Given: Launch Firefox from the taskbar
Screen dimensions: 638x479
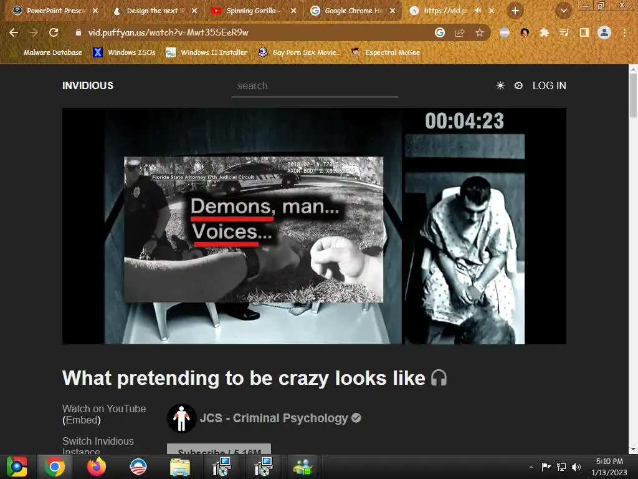Looking at the screenshot, I should click(97, 467).
